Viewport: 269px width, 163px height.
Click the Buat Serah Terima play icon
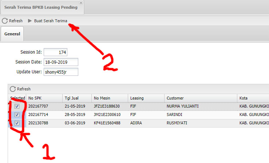30,21
